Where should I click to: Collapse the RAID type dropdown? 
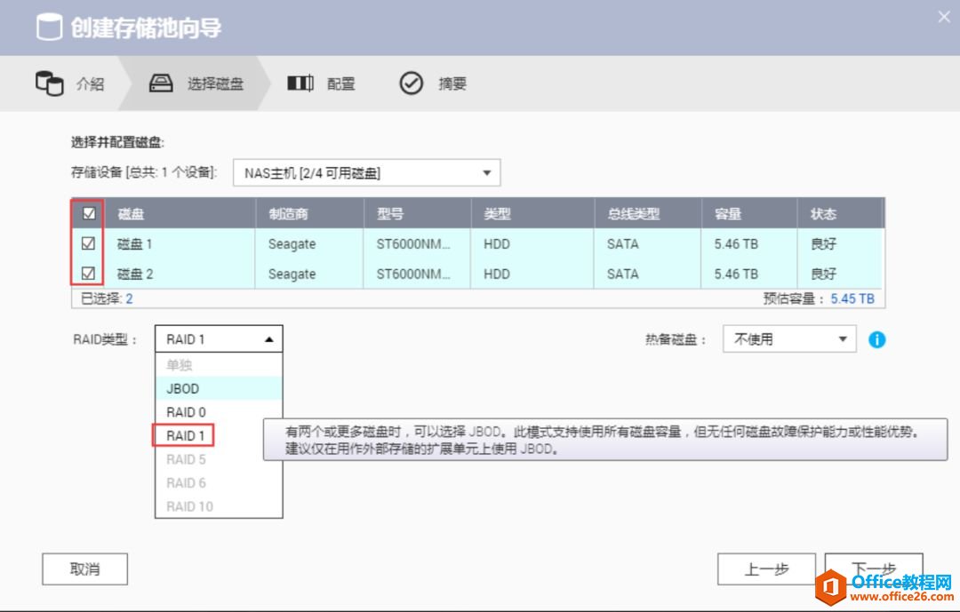point(219,339)
